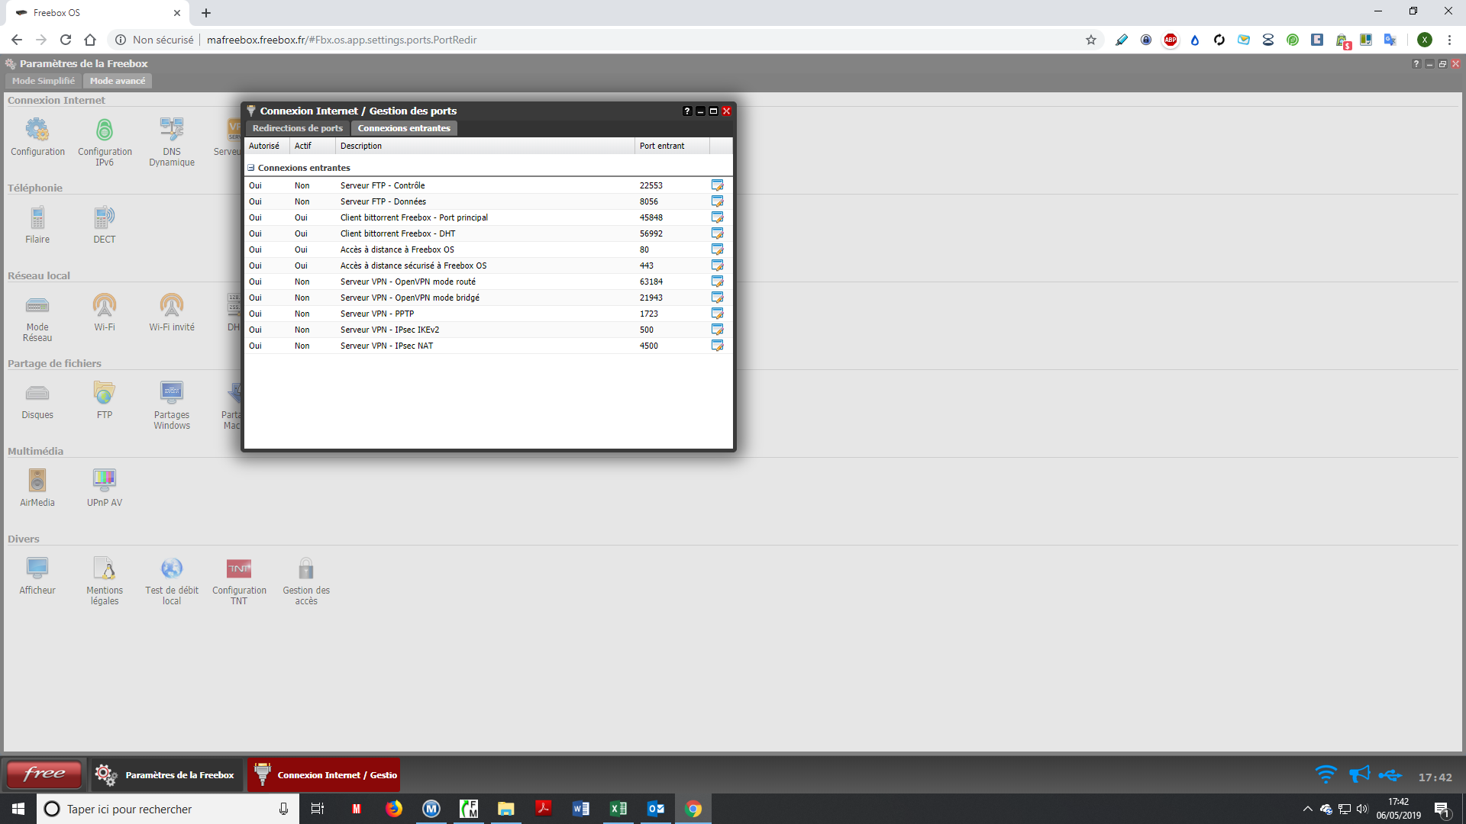Screen dimensions: 1466x824
Task: Switch to Mode Simplifié
Action: click(x=44, y=81)
